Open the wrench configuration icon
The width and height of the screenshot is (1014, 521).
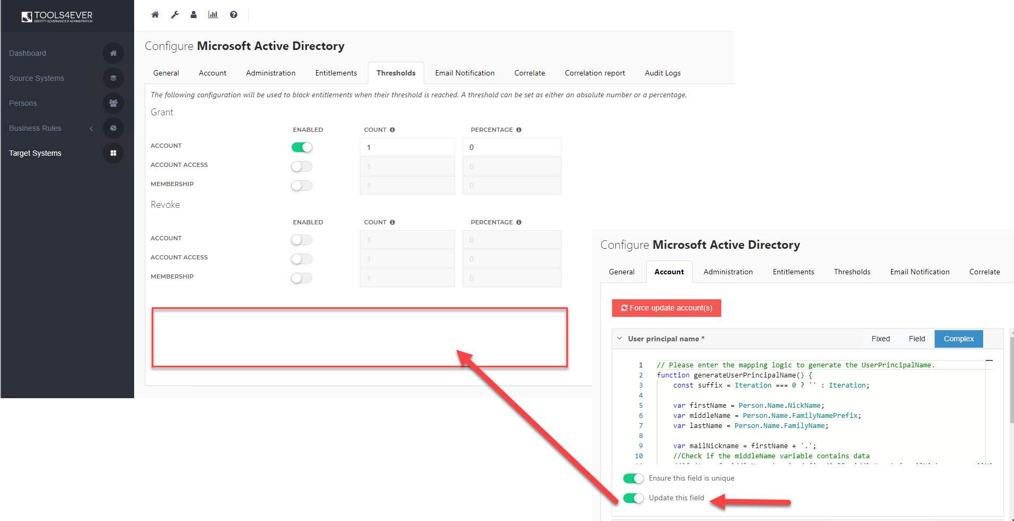(175, 15)
